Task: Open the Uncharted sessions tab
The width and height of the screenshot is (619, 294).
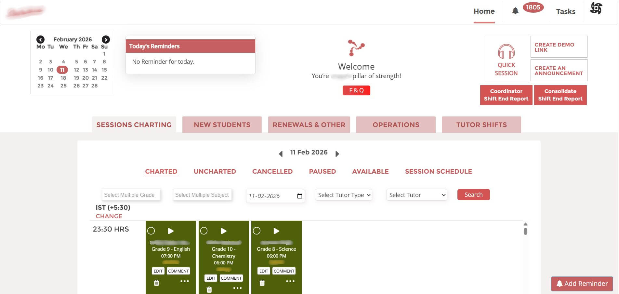Action: 215,171
